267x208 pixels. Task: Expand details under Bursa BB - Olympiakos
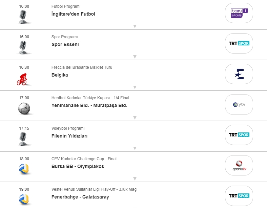click(x=135, y=179)
